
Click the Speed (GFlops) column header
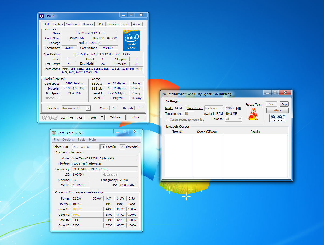click(207, 132)
